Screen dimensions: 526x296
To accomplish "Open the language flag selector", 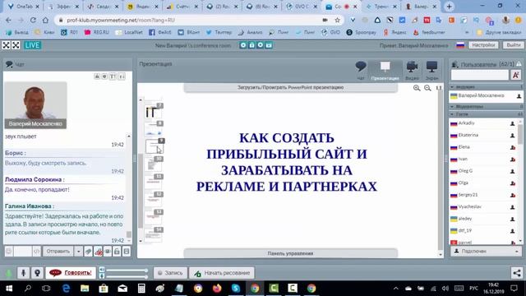I will 460,45.
